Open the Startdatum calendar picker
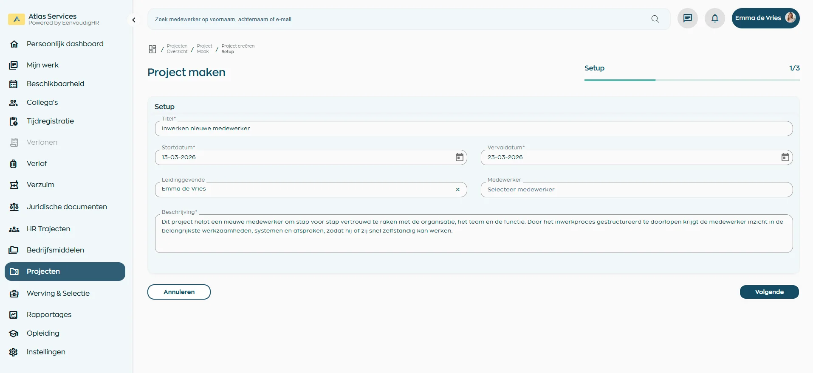The width and height of the screenshot is (813, 373). (x=459, y=157)
